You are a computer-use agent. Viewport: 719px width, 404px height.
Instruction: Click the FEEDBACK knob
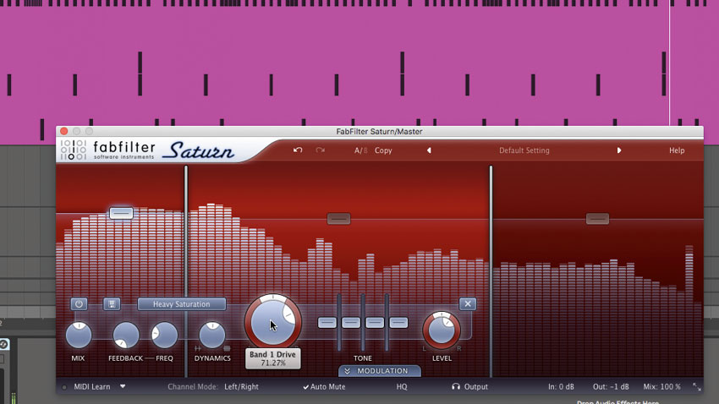tap(126, 336)
